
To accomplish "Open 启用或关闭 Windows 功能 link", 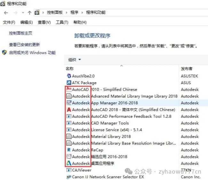I will pyautogui.click(x=32, y=53).
